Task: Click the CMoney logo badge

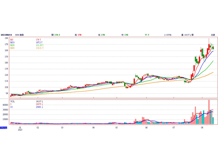Action: 4,128
